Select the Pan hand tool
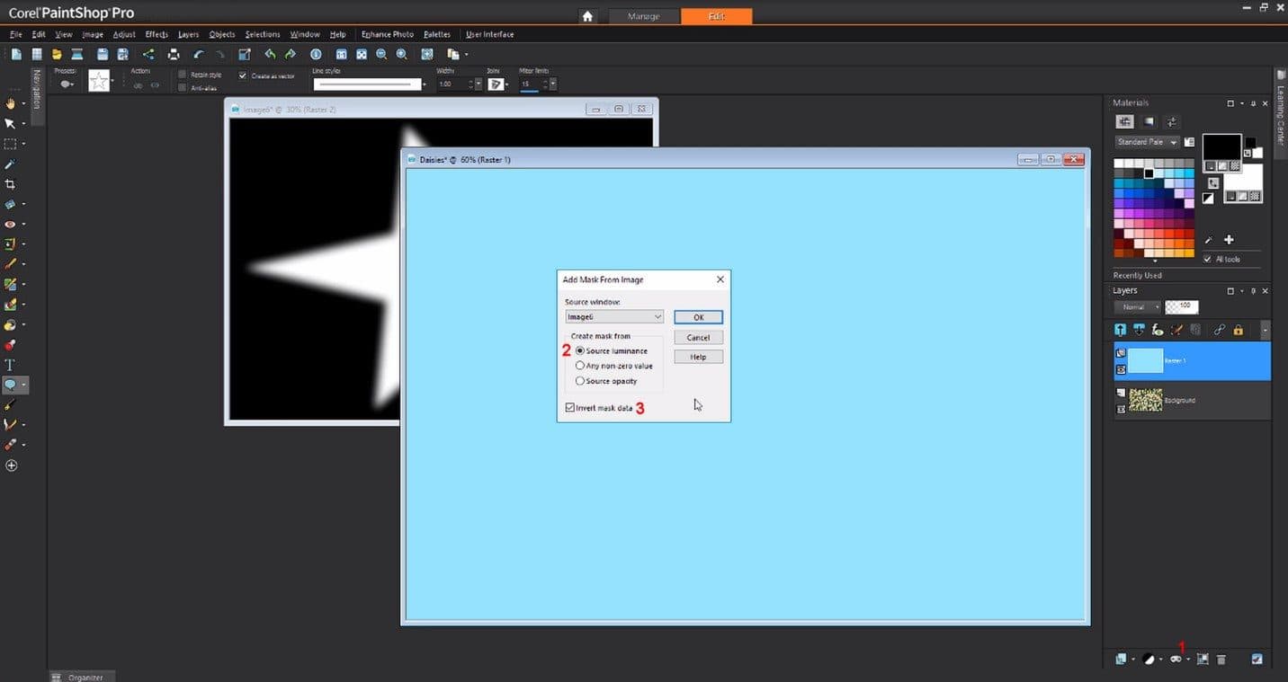 10,103
